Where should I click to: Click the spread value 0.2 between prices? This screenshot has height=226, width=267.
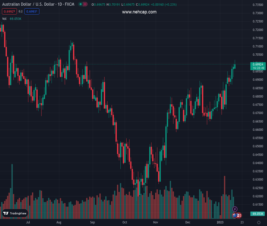click(21, 12)
